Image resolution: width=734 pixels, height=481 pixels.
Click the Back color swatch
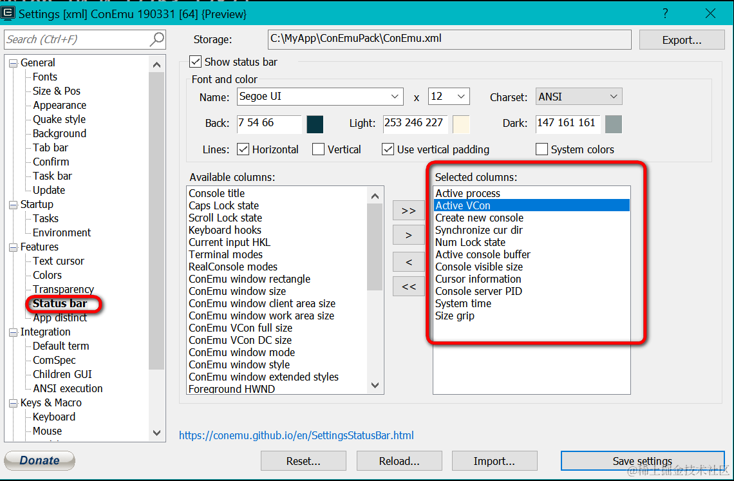point(315,124)
